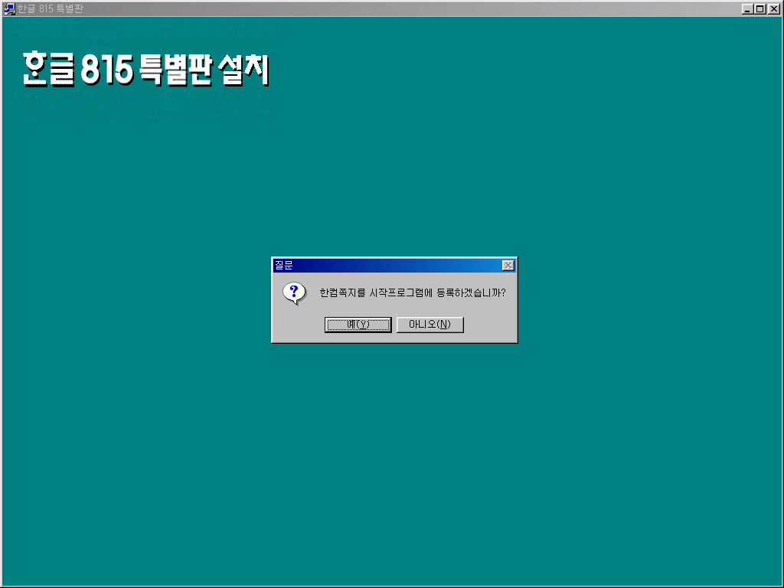Confirm with the 예(Y) button
784x588 pixels.
click(x=358, y=325)
